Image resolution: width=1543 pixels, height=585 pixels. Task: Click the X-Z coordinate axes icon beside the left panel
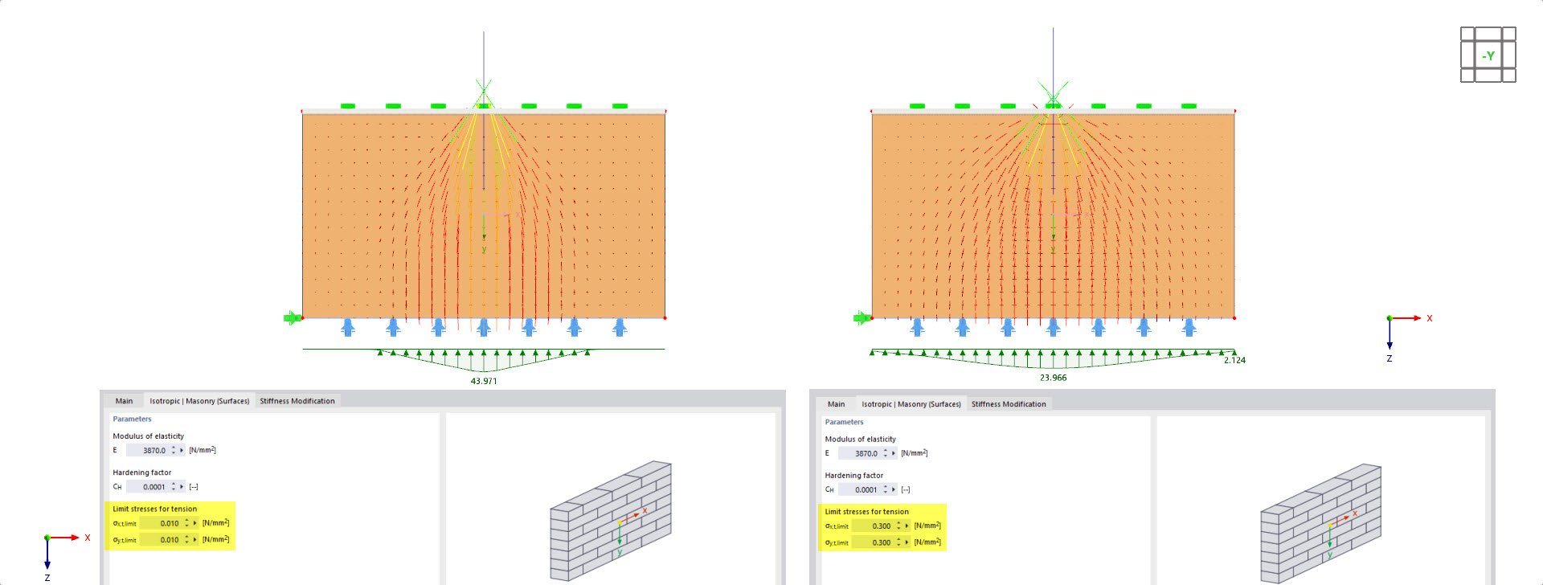66,557
